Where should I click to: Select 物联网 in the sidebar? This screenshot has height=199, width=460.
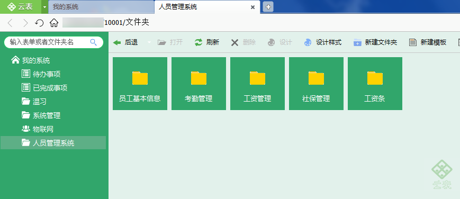[38, 129]
